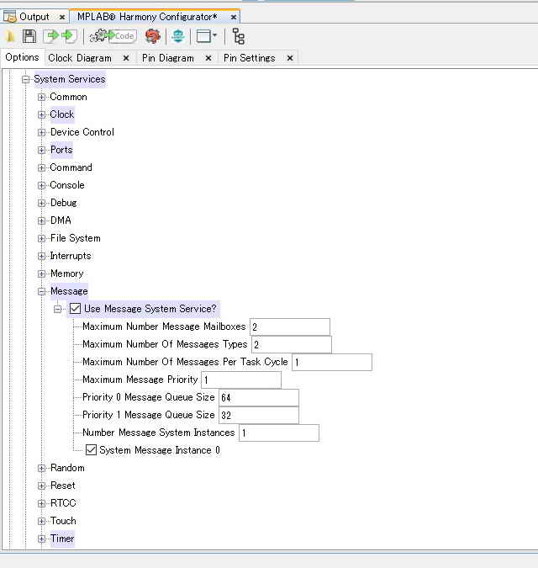This screenshot has width=538, height=568.
Task: Edit Maximum Number Message Mailboxes field
Action: tap(290, 326)
